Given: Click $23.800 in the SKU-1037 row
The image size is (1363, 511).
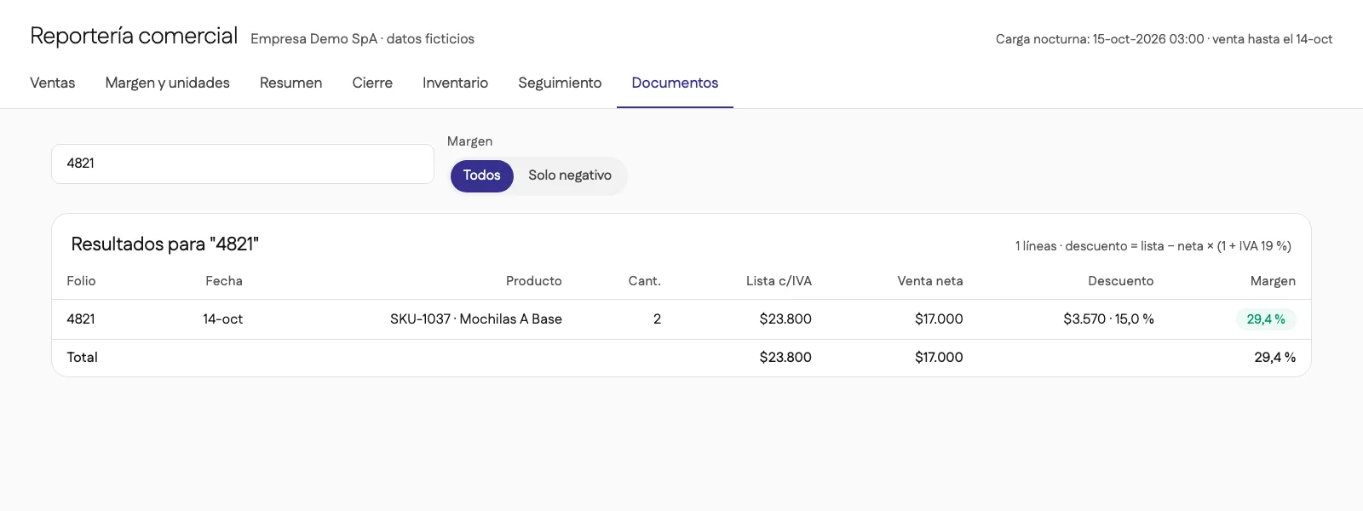Looking at the screenshot, I should pyautogui.click(x=785, y=319).
